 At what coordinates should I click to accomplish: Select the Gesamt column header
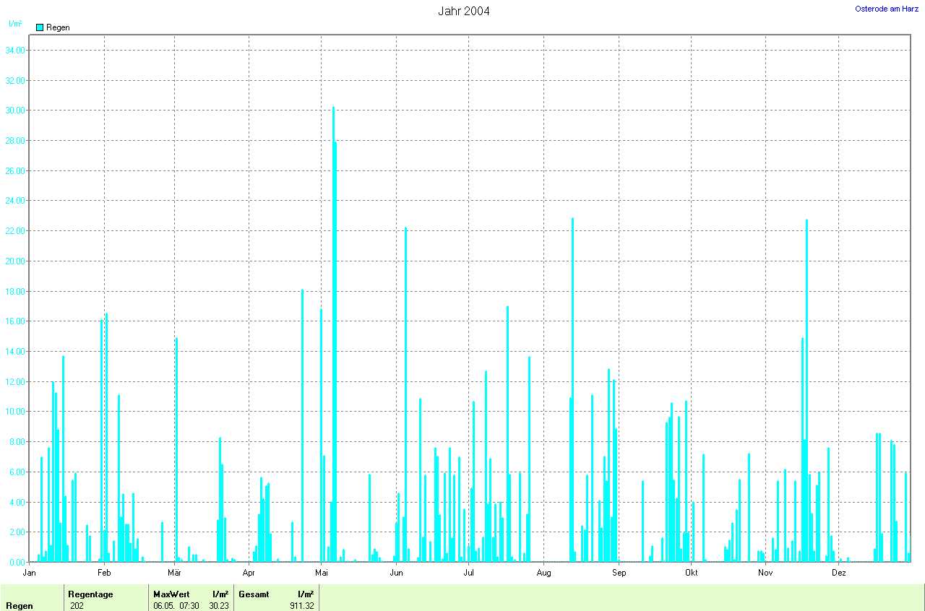tap(254, 594)
